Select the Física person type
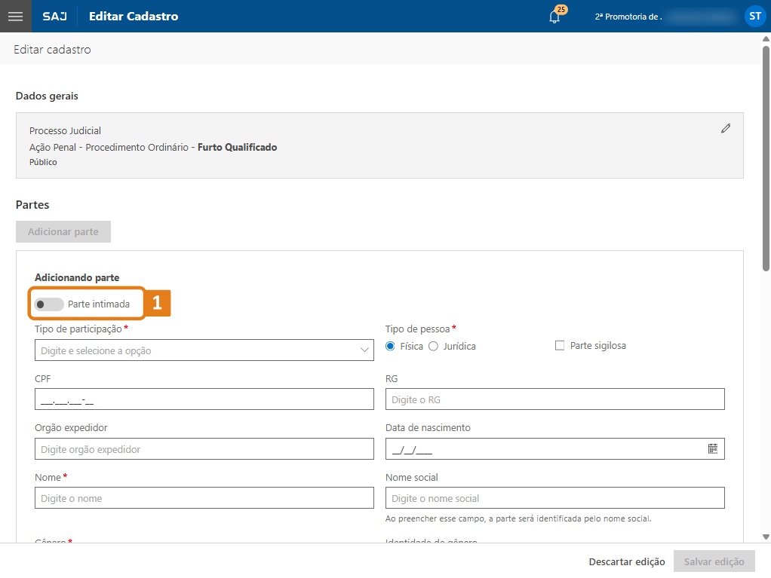771x578 pixels. pyautogui.click(x=390, y=346)
